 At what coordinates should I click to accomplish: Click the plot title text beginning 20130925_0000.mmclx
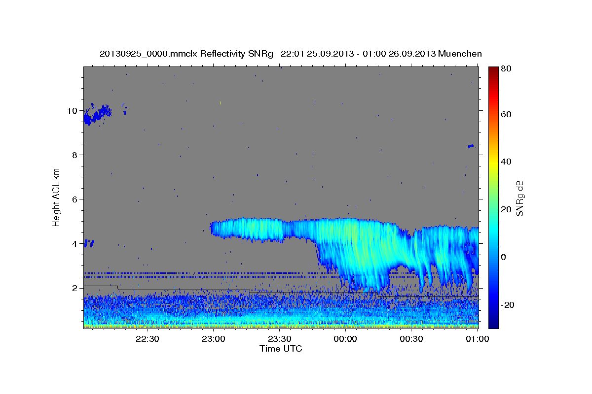click(291, 54)
